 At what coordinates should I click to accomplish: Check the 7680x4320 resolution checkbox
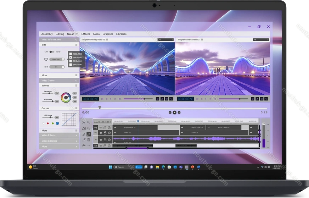pos(71,54)
